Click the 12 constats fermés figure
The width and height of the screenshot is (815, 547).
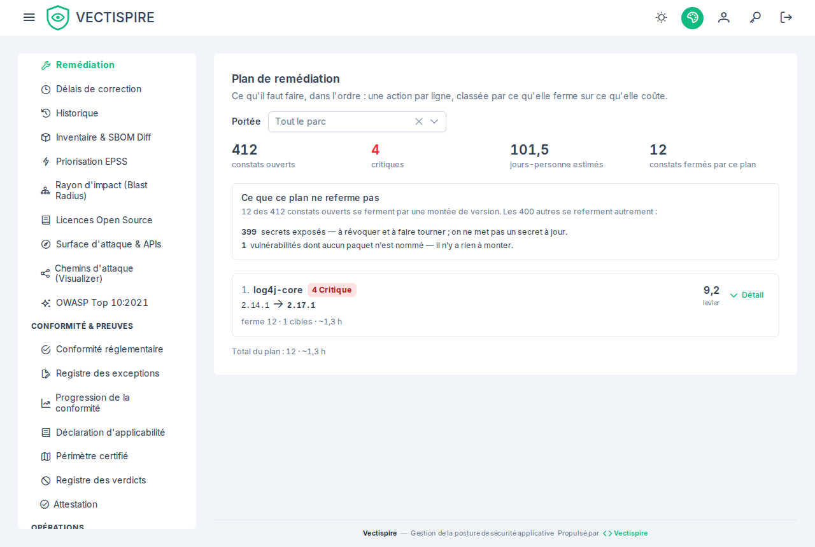[658, 150]
